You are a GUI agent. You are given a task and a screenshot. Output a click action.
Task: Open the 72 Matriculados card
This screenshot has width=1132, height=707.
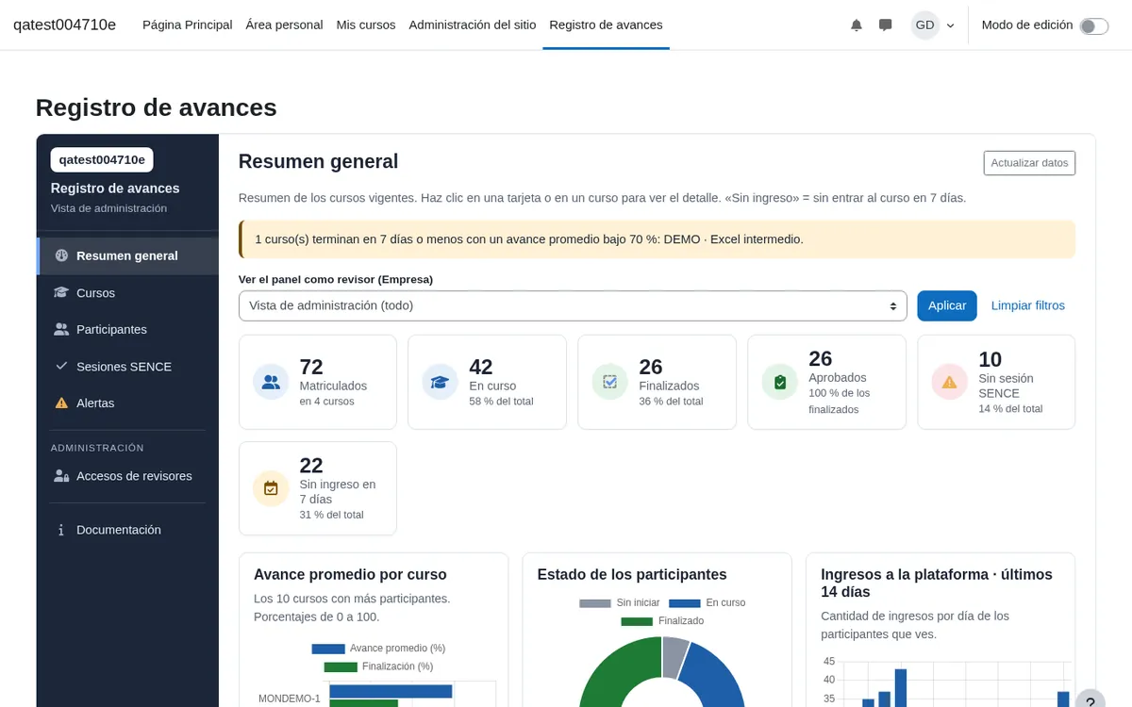318,382
